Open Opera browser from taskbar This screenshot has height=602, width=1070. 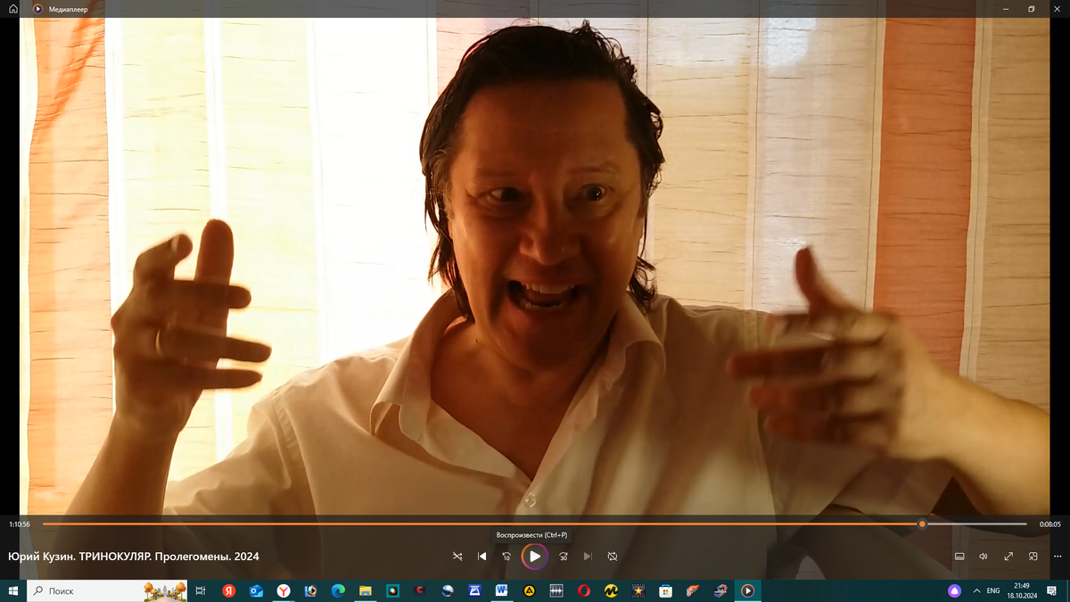[583, 590]
